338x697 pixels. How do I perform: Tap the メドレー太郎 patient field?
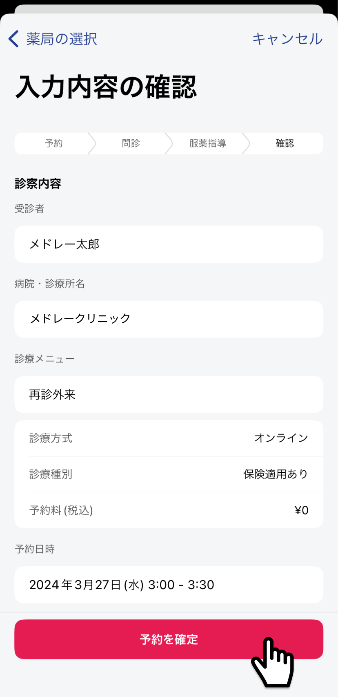point(169,244)
